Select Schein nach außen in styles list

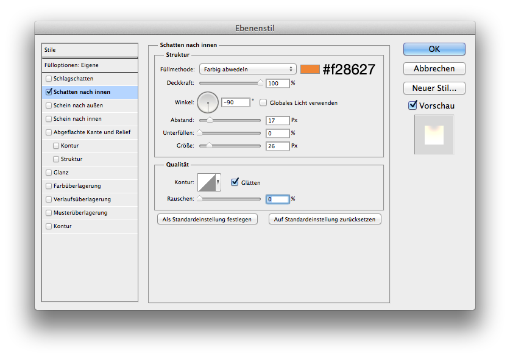tap(77, 106)
